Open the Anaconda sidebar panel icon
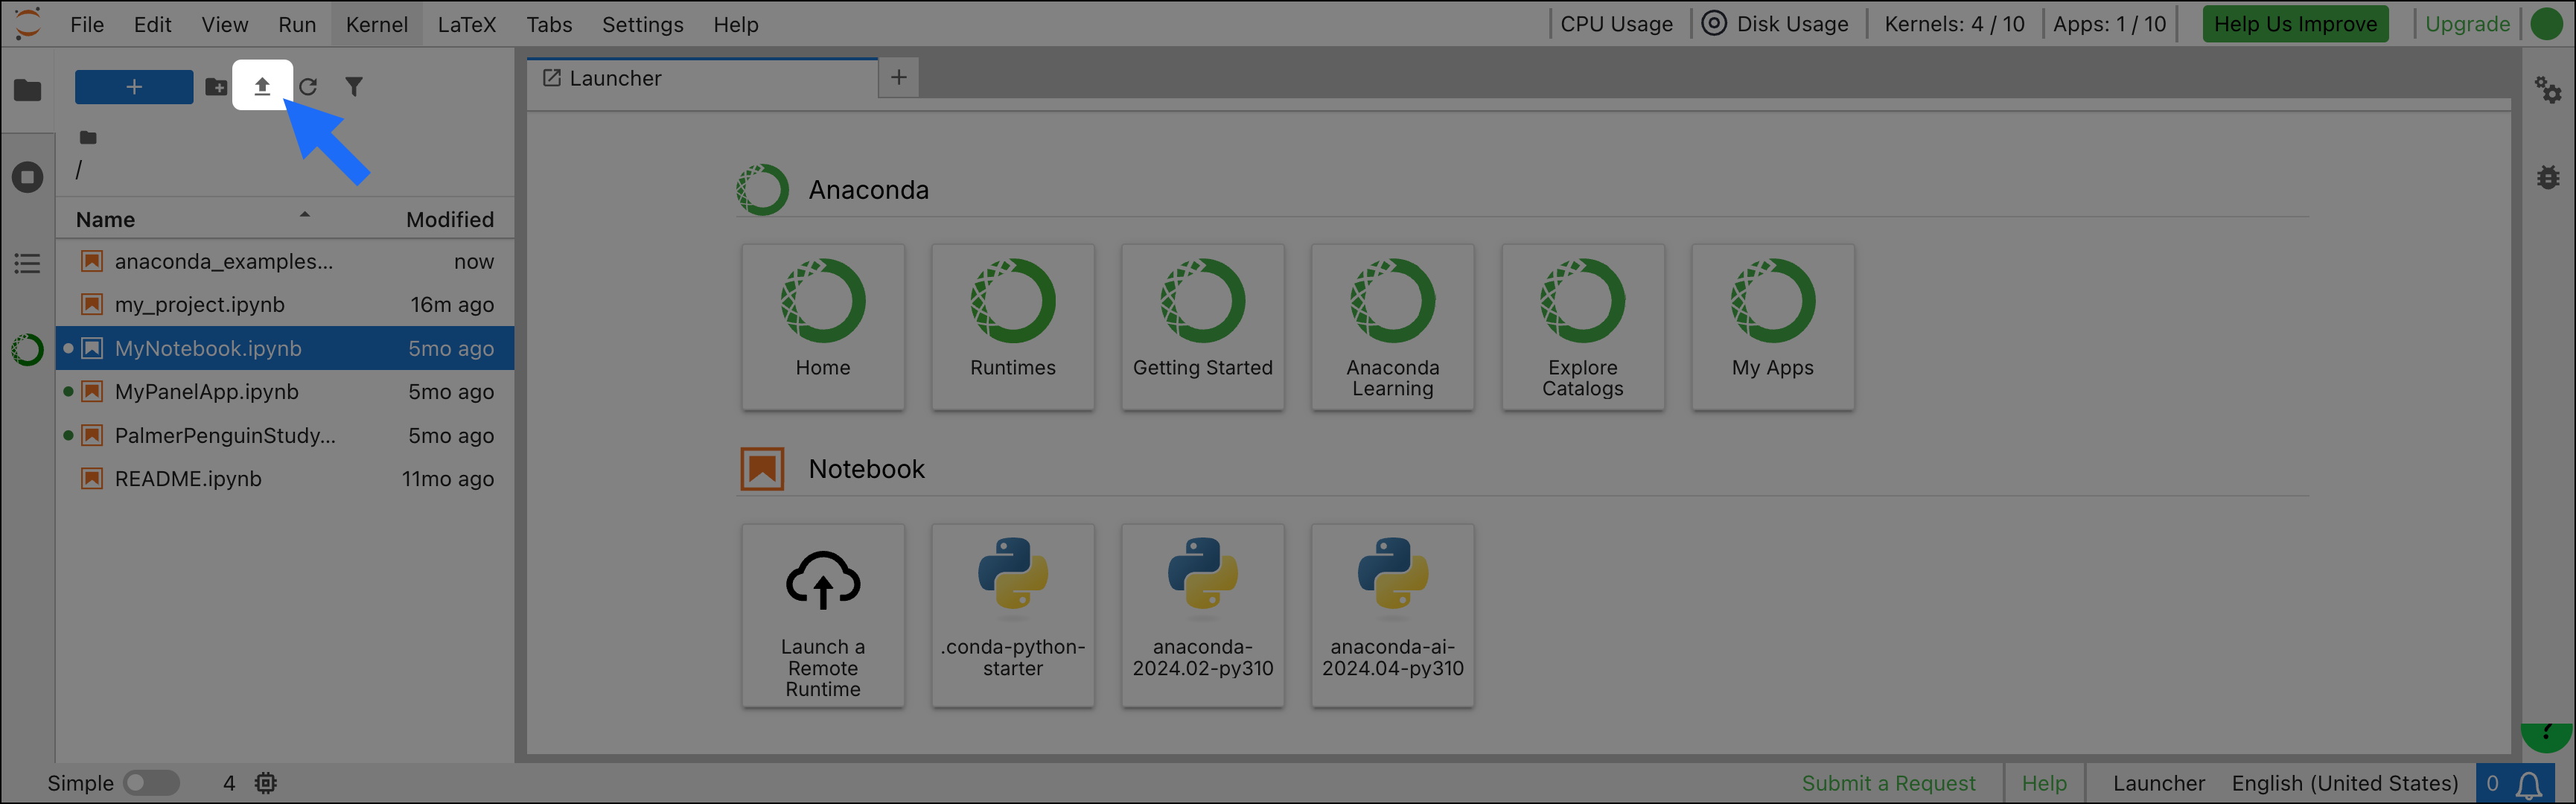This screenshot has width=2576, height=804. point(28,350)
